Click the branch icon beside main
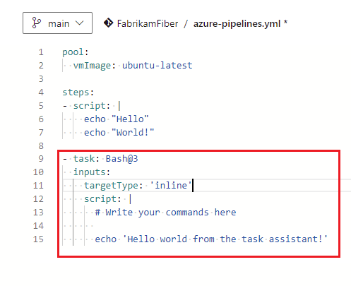 36,23
